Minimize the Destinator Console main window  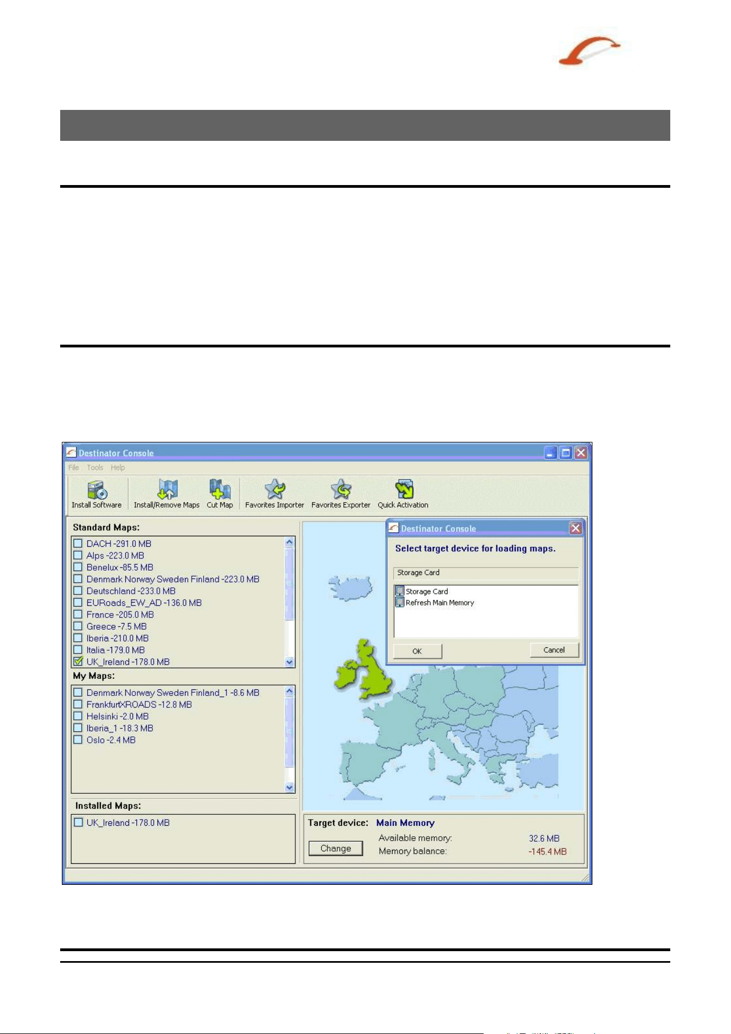pyautogui.click(x=550, y=453)
